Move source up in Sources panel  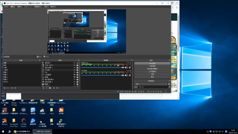54,88
